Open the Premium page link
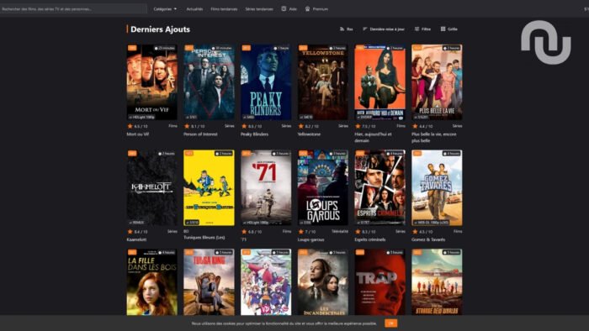Screen dimensions: 589x331 click(x=321, y=9)
